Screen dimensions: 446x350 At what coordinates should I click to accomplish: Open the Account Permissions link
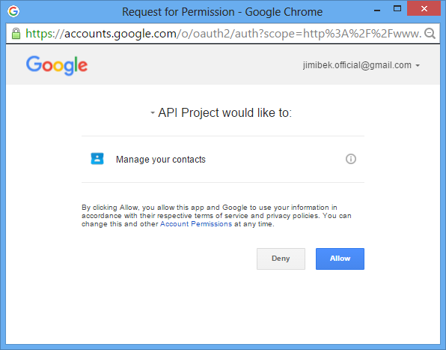pos(196,224)
